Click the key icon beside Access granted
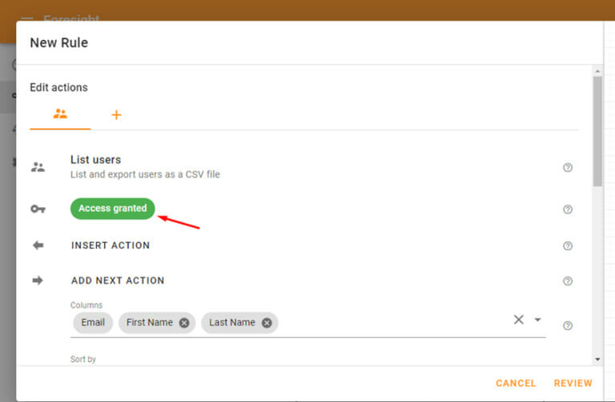The image size is (615, 402). point(38,209)
